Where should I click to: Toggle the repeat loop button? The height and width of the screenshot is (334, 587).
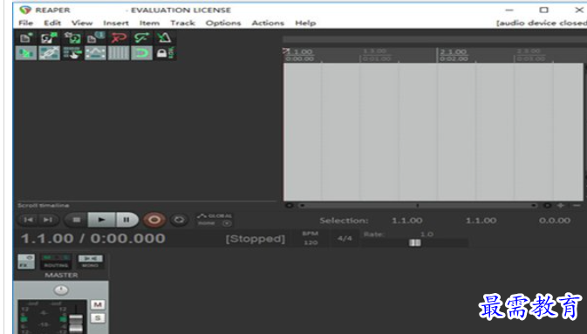click(180, 220)
